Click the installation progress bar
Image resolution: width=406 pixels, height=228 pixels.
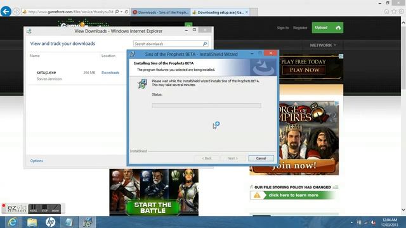(x=207, y=106)
